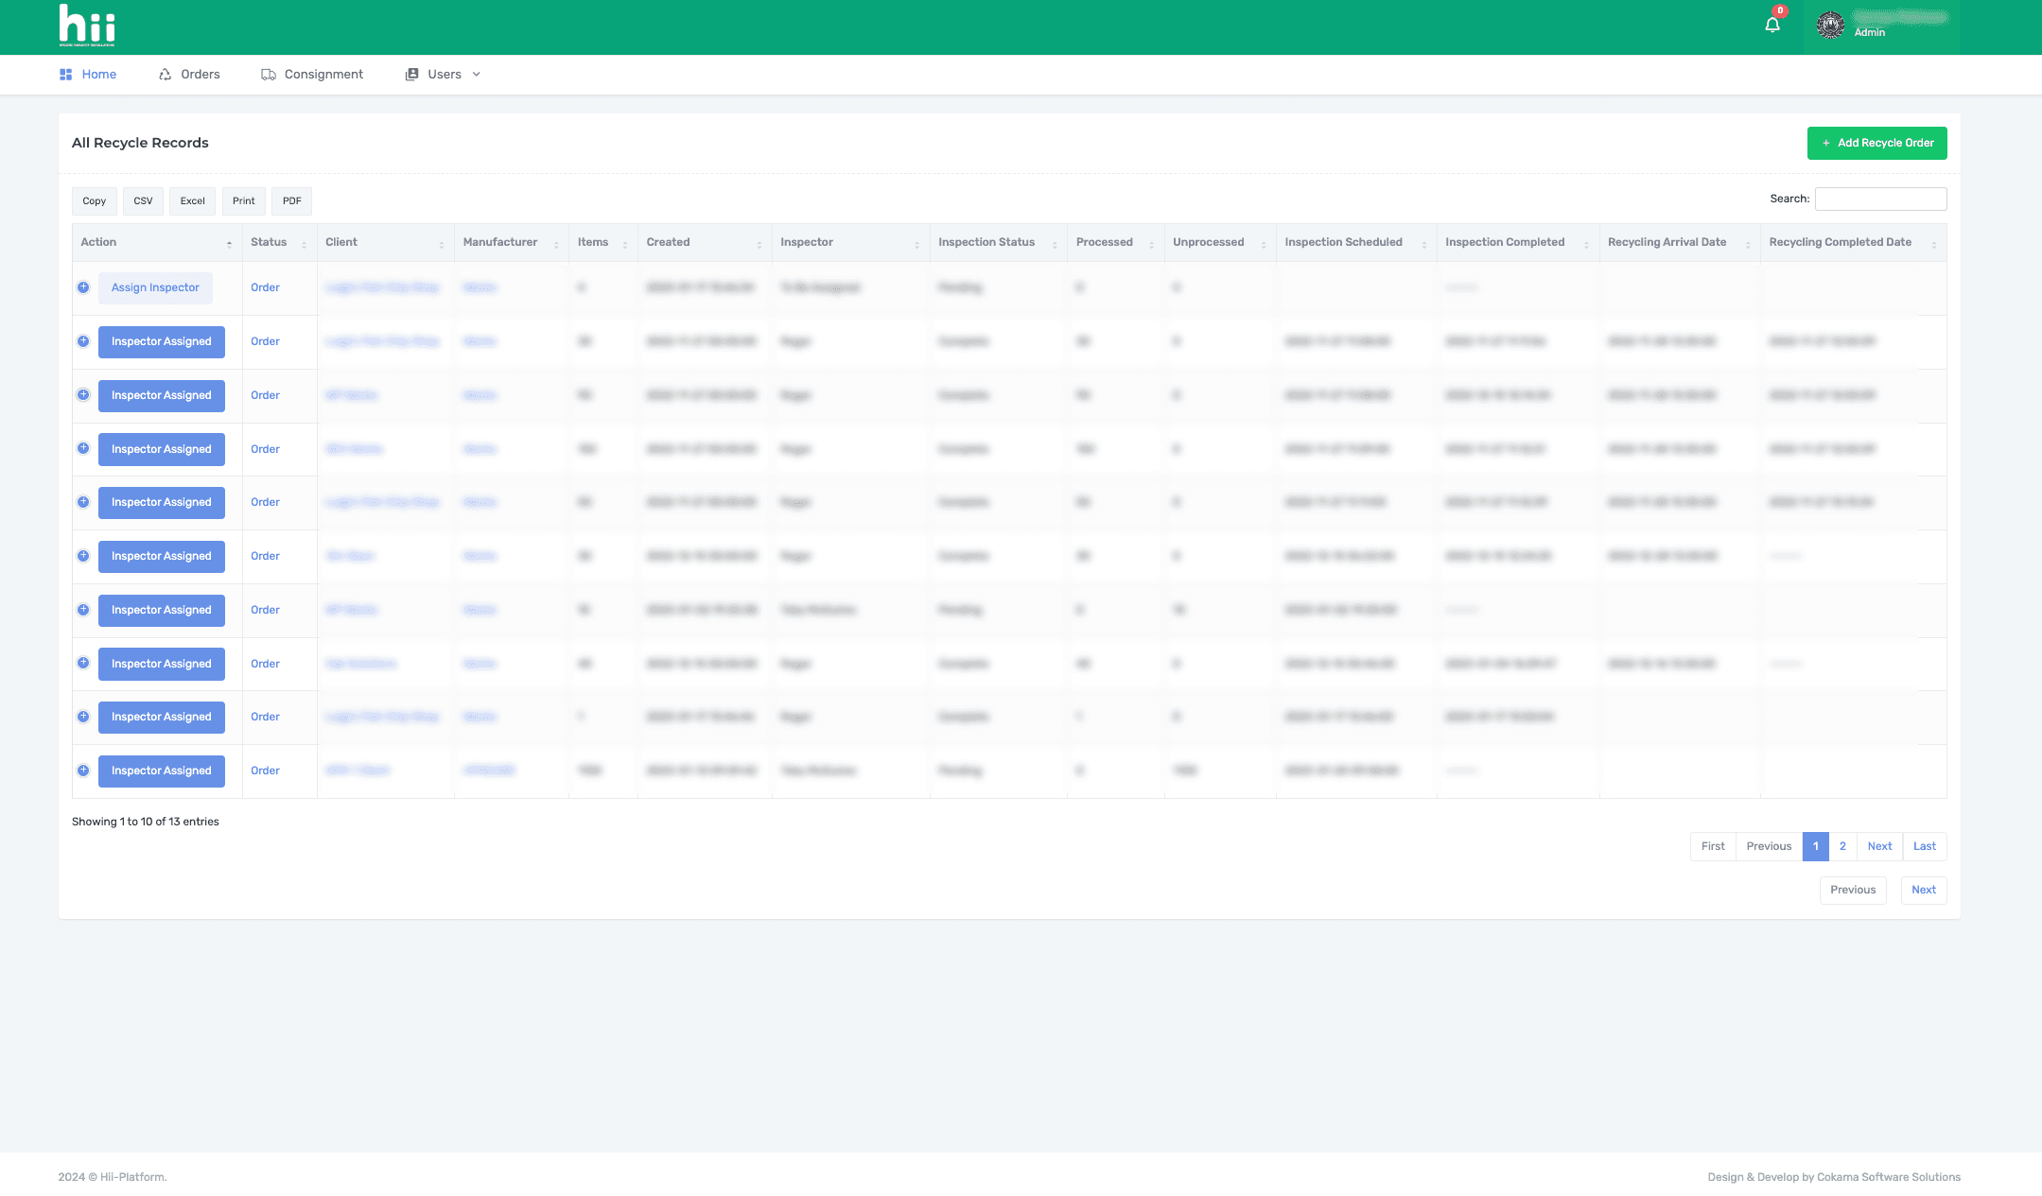The height and width of the screenshot is (1196, 2042).
Task: Click the 'All Recycle Records' heading
Action: point(140,143)
